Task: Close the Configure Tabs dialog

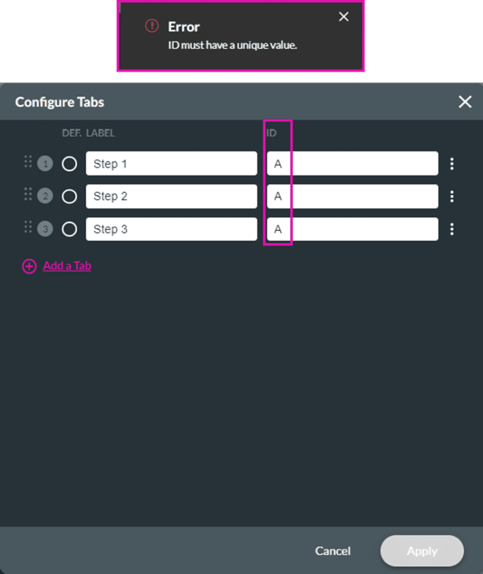Action: click(x=465, y=101)
